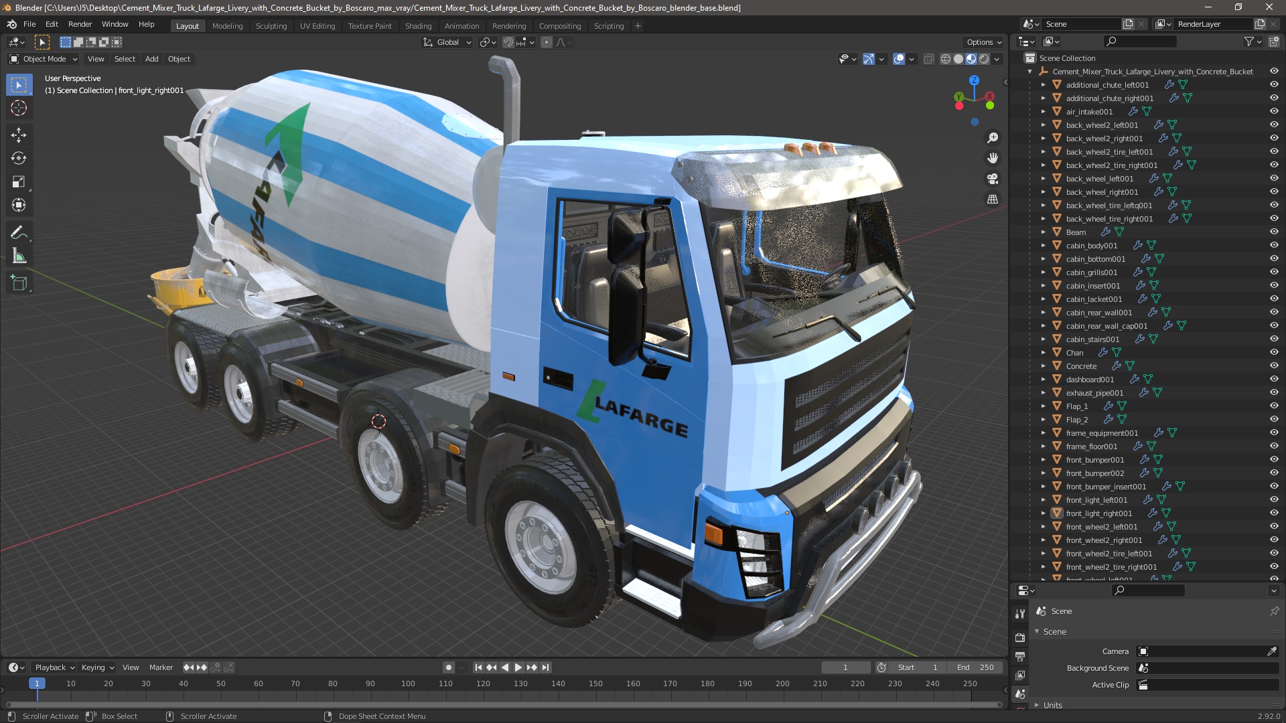Click the timeline View button
The height and width of the screenshot is (723, 1286).
click(131, 667)
